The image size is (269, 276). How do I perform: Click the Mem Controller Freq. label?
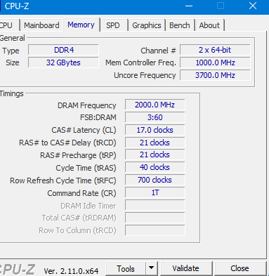(x=140, y=63)
